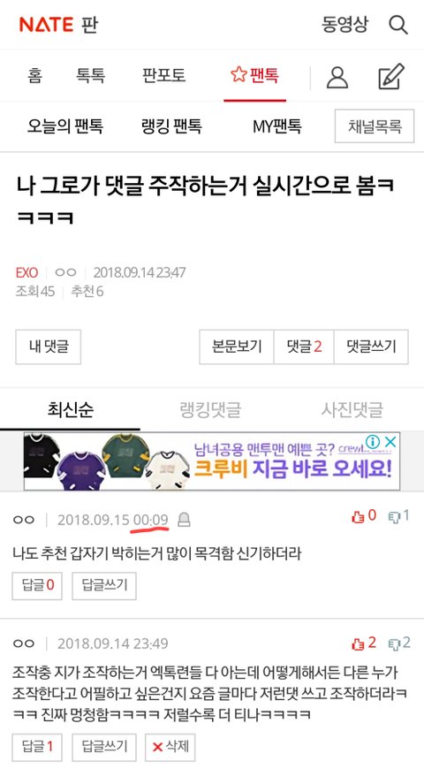
Task: Select 랭킹댓글 comment sorting tab
Action: [210, 409]
